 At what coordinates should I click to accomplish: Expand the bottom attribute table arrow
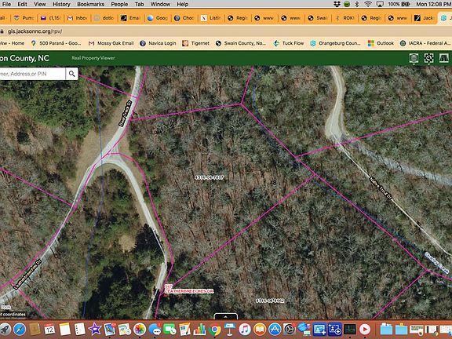pos(226,316)
